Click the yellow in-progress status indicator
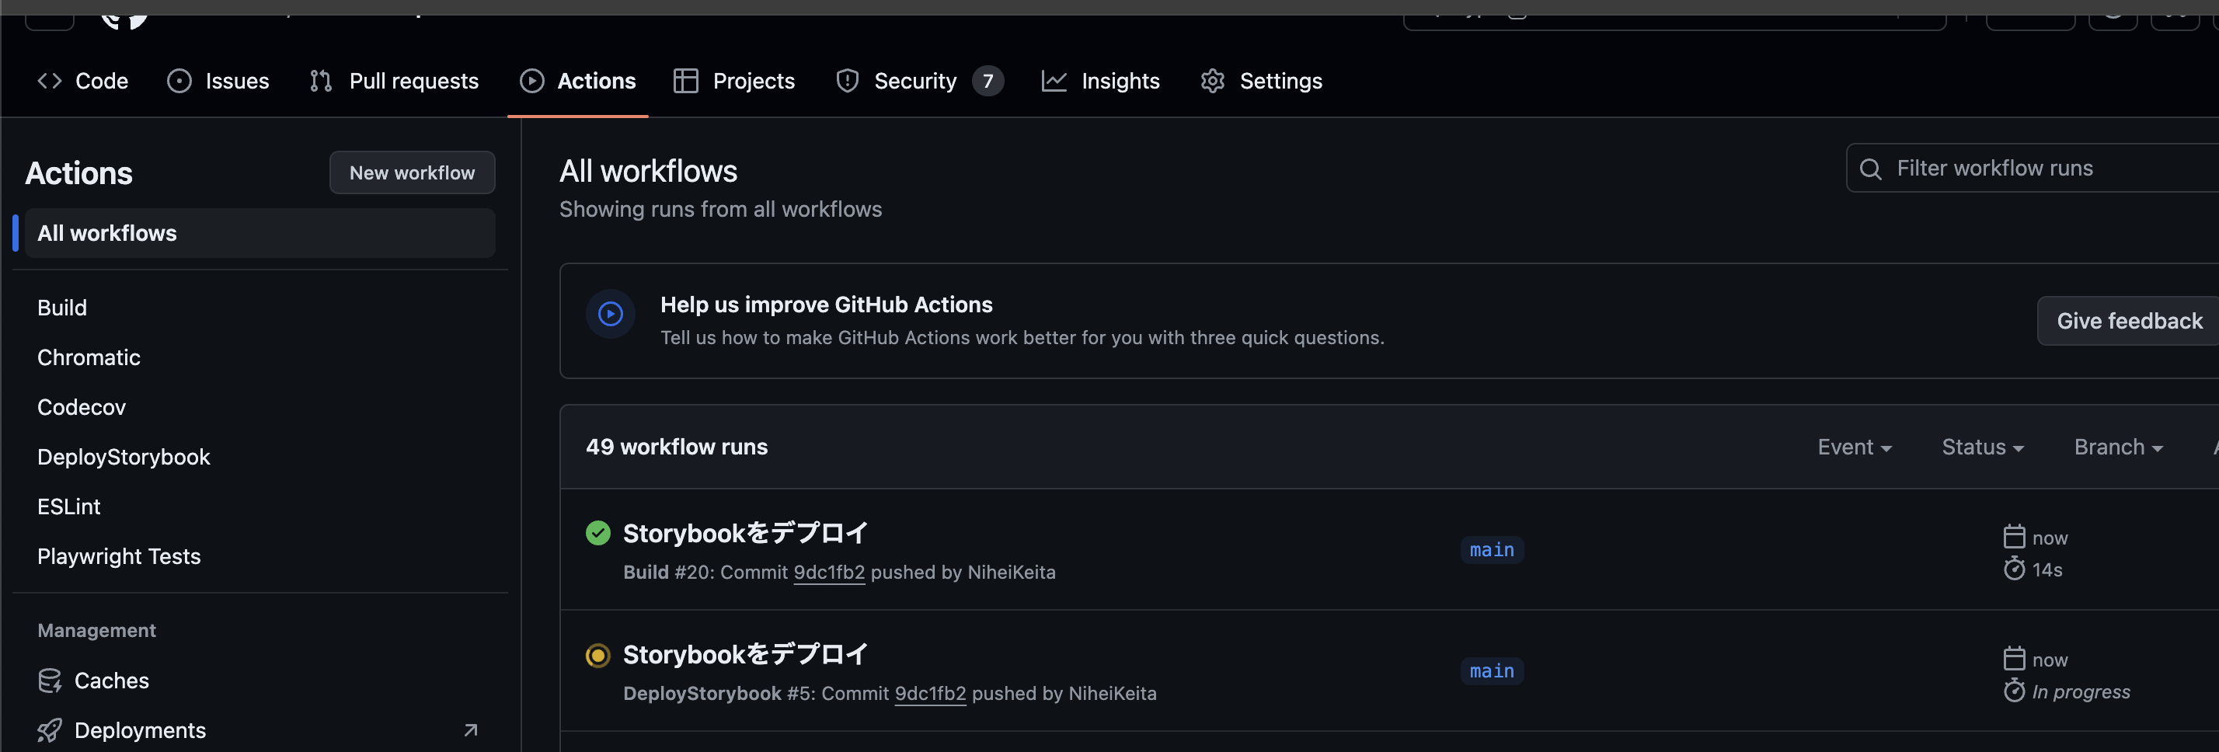Screen dimensions: 2219x752 click(x=597, y=656)
